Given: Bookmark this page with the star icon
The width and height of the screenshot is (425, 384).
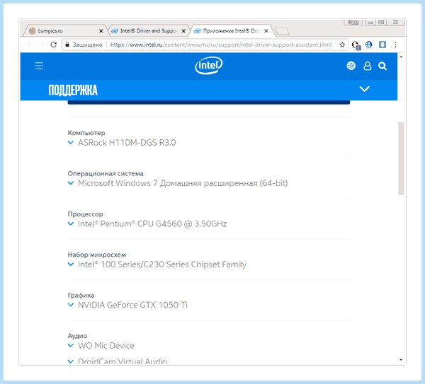Looking at the screenshot, I should (342, 45).
